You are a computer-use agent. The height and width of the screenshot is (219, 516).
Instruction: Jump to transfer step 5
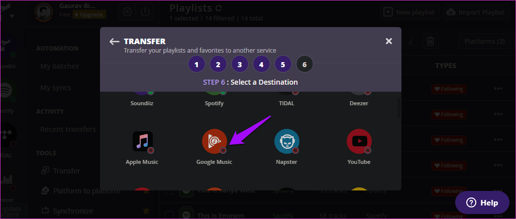pos(283,64)
